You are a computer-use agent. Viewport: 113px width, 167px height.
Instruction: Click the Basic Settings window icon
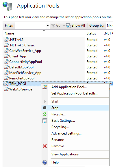pyautogui.click(x=45, y=121)
